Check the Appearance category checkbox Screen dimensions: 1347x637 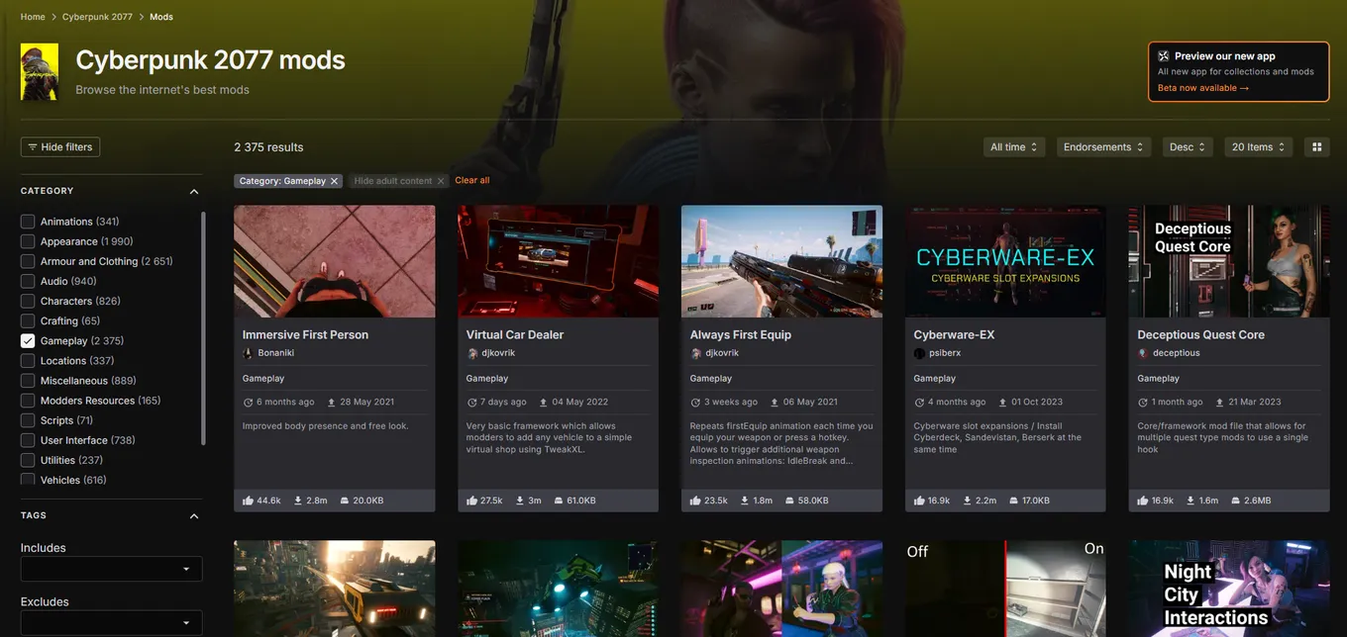click(28, 241)
